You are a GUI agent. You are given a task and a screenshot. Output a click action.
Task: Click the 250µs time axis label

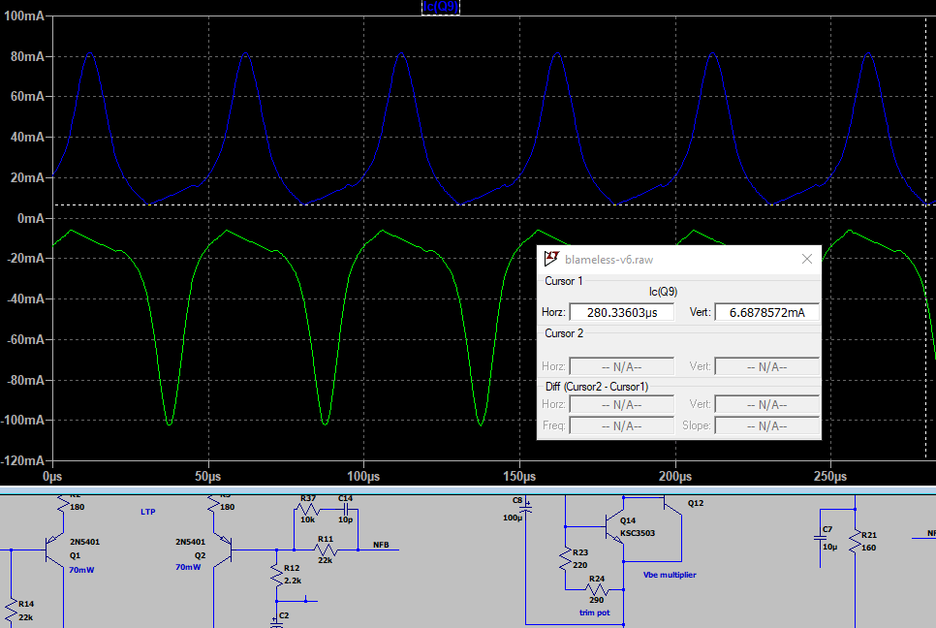[830, 477]
